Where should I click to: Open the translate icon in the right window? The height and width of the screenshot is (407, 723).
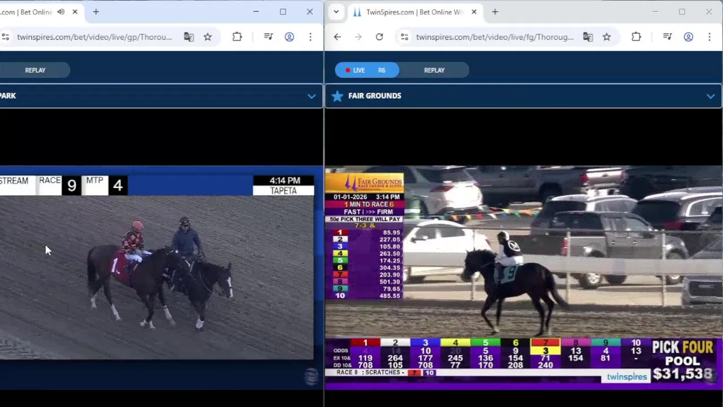coord(588,37)
